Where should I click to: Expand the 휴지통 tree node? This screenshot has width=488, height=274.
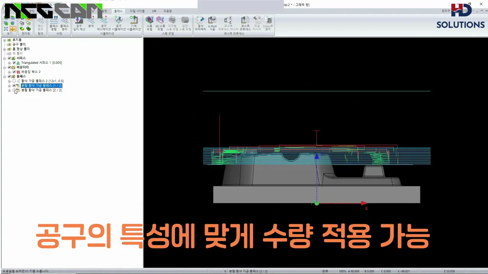[5, 40]
